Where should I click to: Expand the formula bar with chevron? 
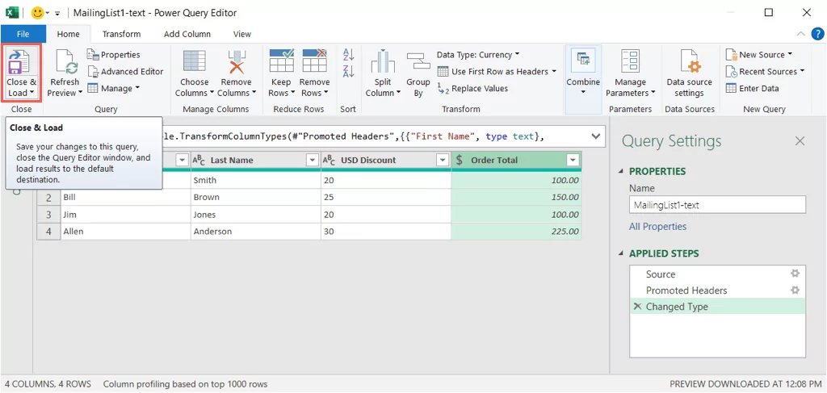pos(595,136)
